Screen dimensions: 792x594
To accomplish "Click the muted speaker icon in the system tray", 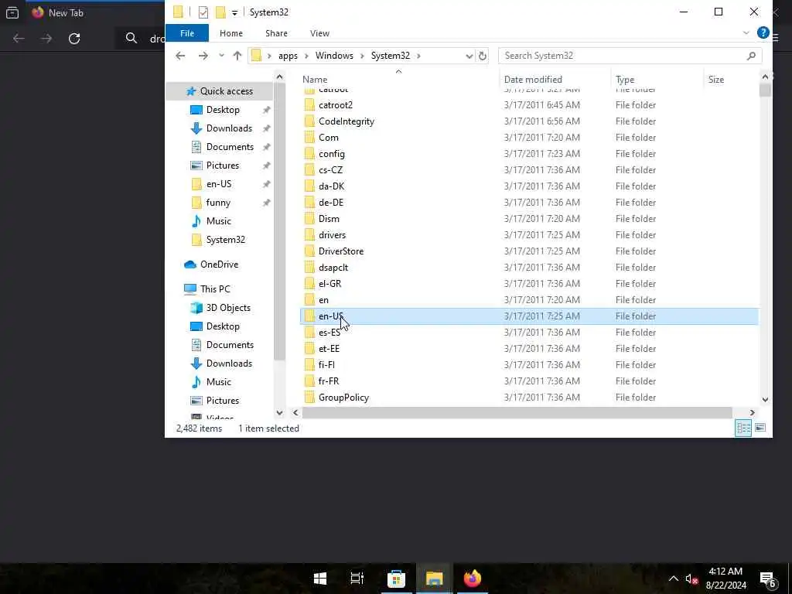I will [x=691, y=579].
